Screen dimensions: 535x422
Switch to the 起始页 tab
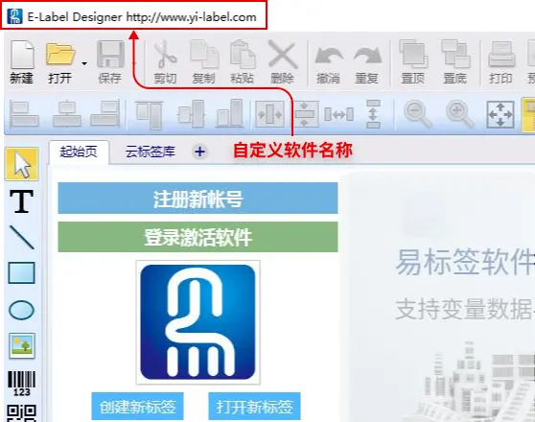tap(79, 152)
